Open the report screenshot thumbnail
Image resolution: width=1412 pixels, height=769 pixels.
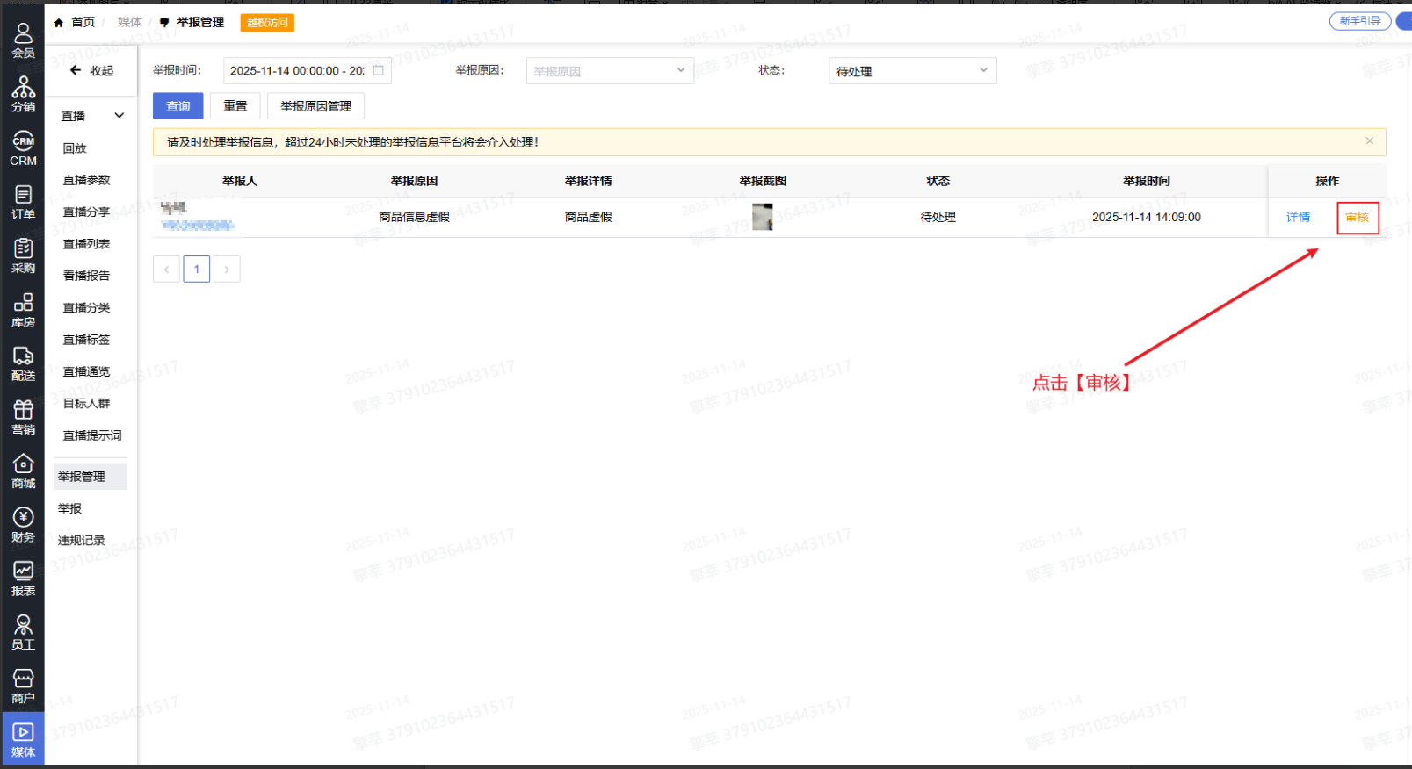coord(762,217)
